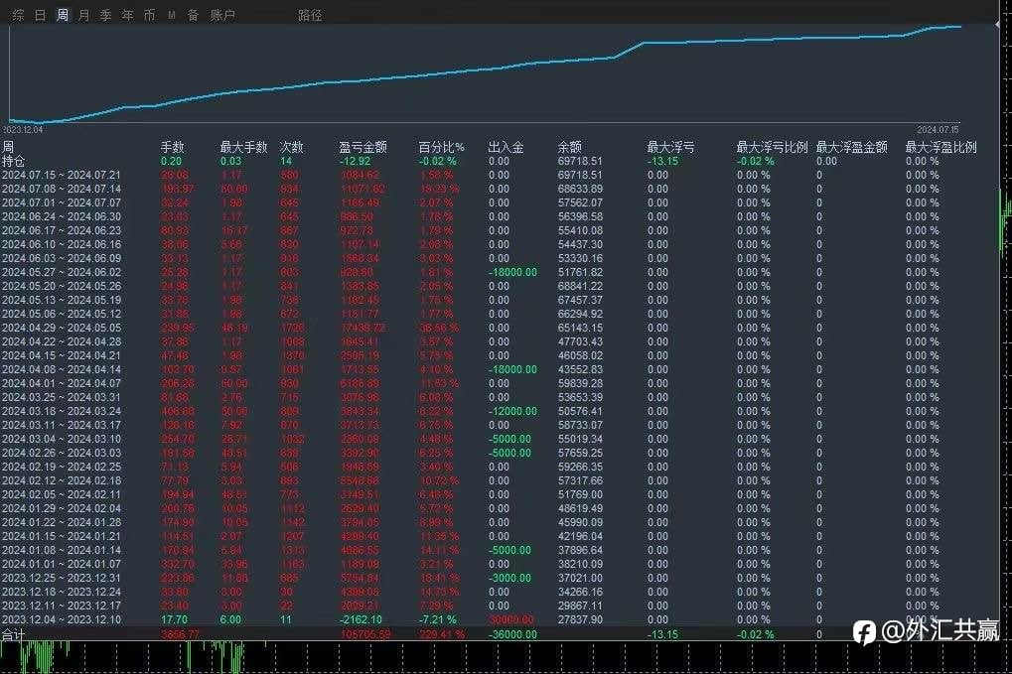1012x674 pixels.
Task: Click the 最大浮盈比例 column header
Action: point(941,147)
